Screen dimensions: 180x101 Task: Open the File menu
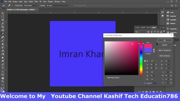pyautogui.click(x=6, y=2)
